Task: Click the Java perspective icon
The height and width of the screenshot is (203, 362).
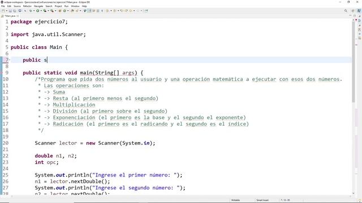Action: click(x=359, y=11)
